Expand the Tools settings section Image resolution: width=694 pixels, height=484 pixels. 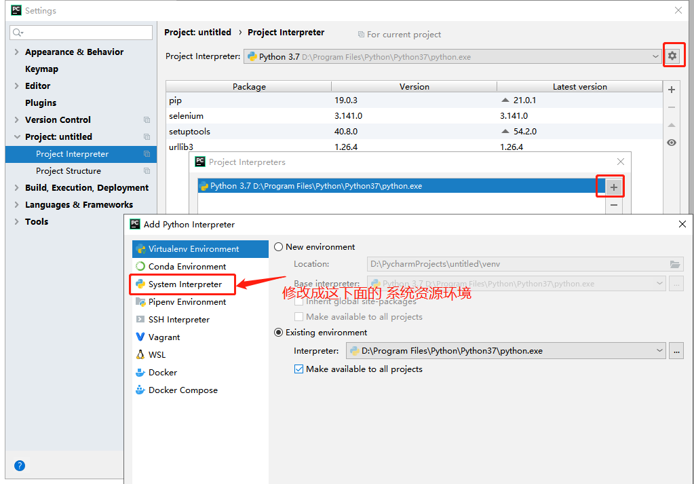coord(16,222)
